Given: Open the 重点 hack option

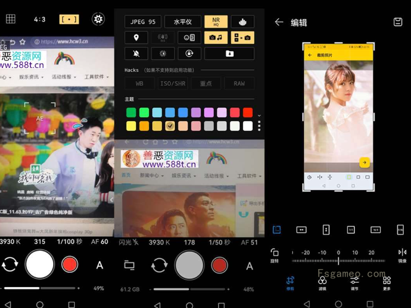Looking at the screenshot, I should tap(206, 83).
